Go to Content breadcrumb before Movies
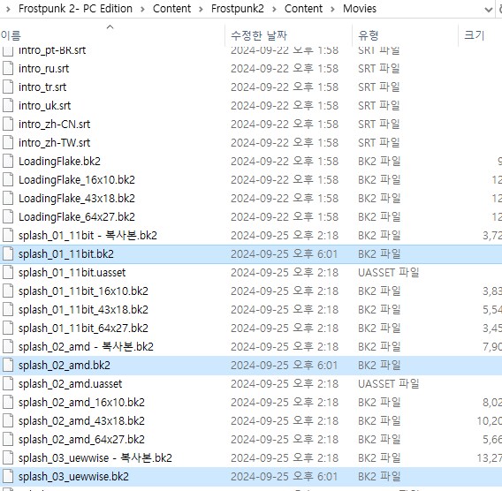This screenshot has width=502, height=491. point(303,9)
